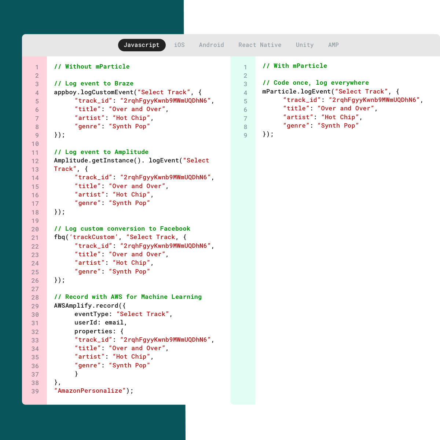The image size is (440, 440).
Task: Click the appboy.logCustomEvent code line
Action: [x=128, y=92]
